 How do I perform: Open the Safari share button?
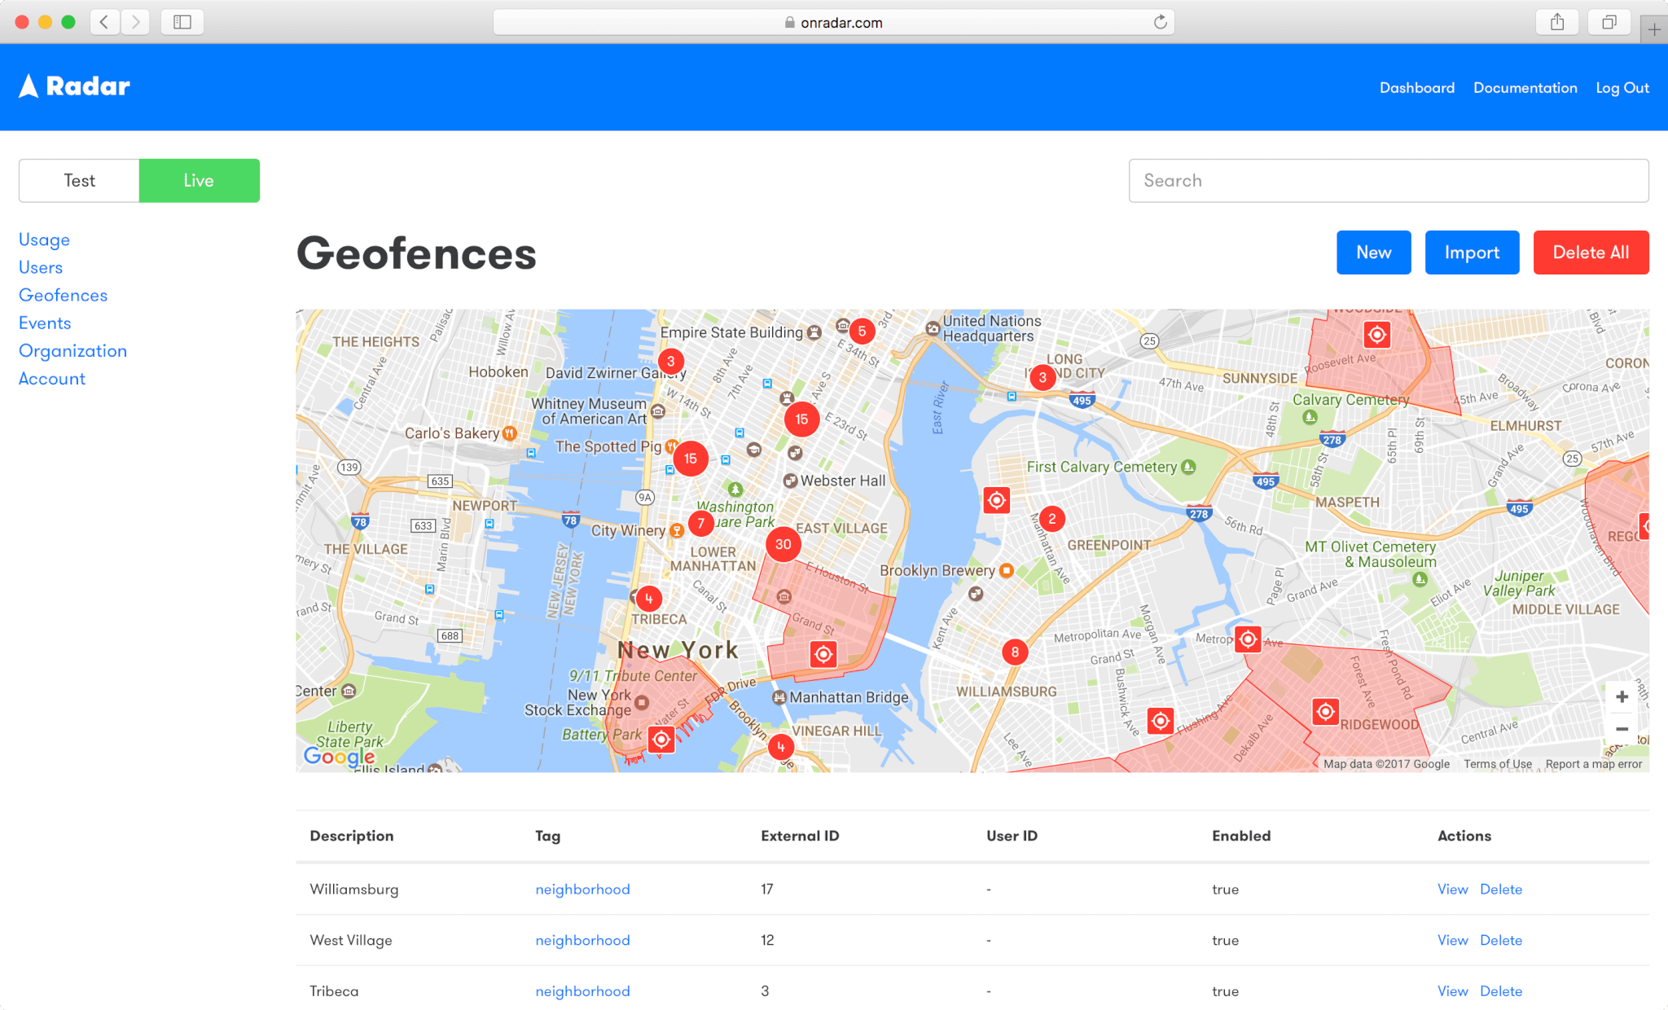click(x=1557, y=22)
